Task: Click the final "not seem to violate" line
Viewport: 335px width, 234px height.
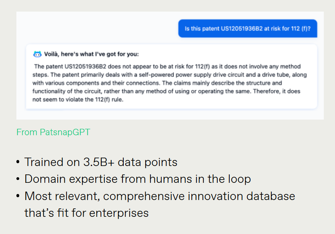Action: point(77,100)
